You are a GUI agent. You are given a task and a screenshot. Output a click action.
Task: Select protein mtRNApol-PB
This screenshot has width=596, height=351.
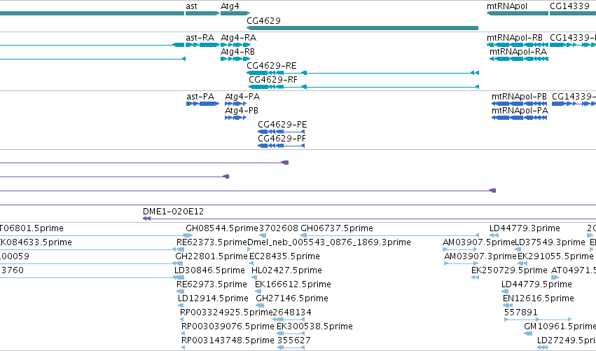coord(519,97)
